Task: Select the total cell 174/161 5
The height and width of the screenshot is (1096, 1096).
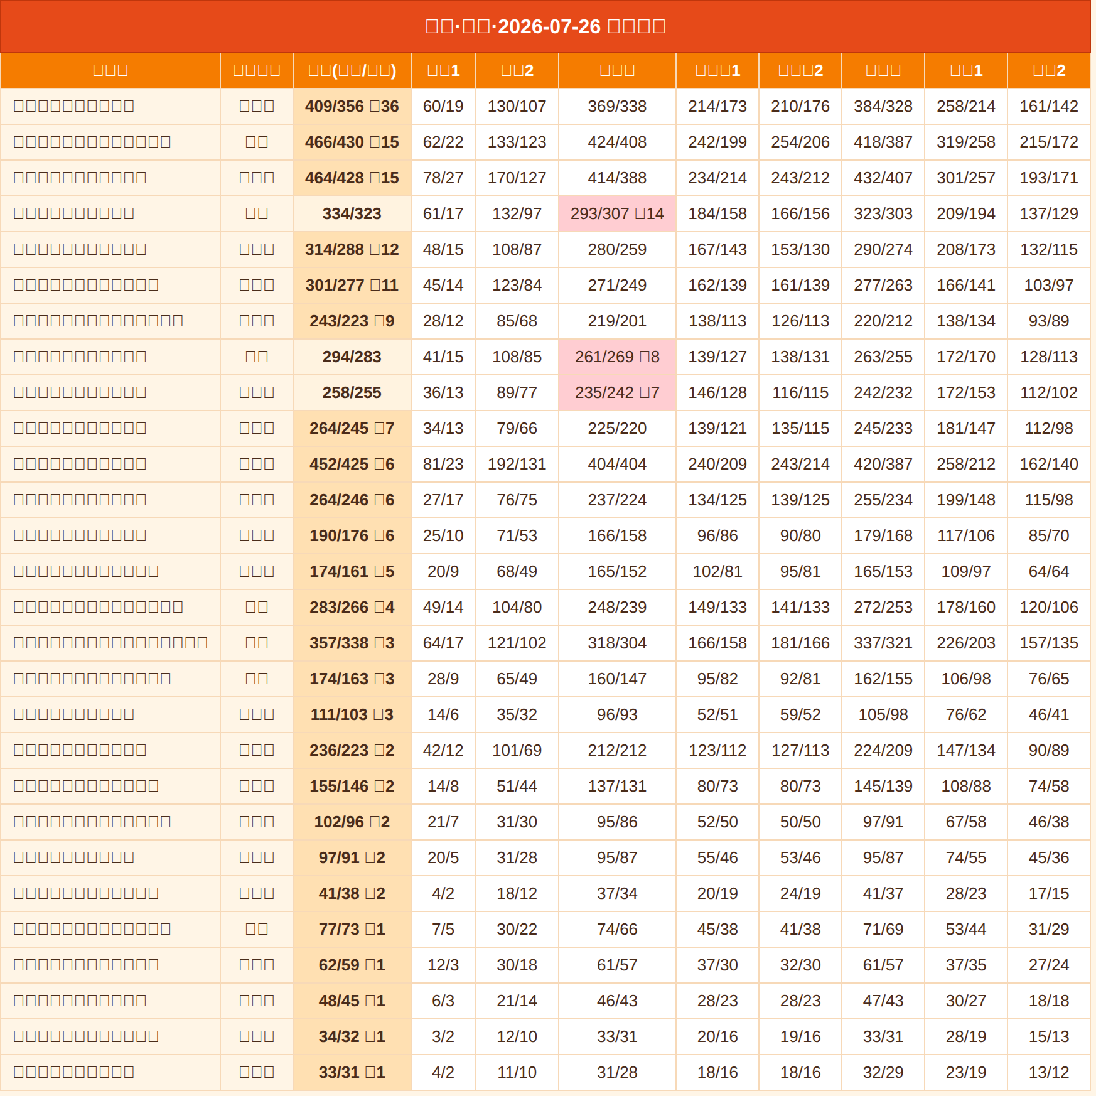Action: click(x=352, y=571)
